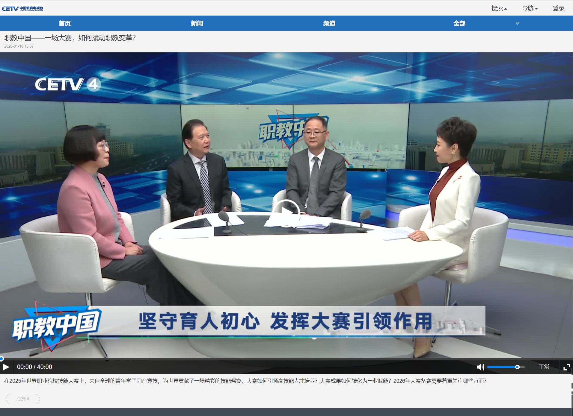Adjust the volume slider knob
Screen dimensions: 573x416
[517, 367]
